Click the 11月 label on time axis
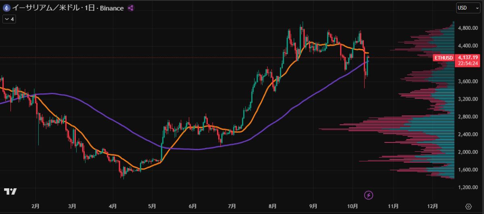The width and height of the screenshot is (484, 214). tap(394, 206)
